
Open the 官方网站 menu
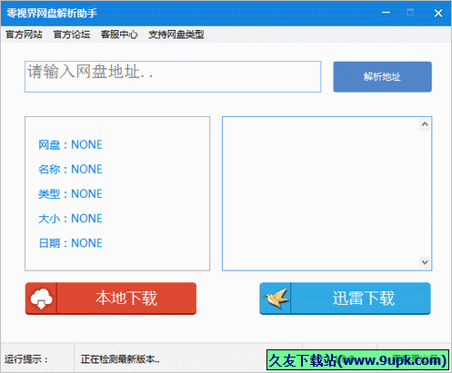click(24, 34)
